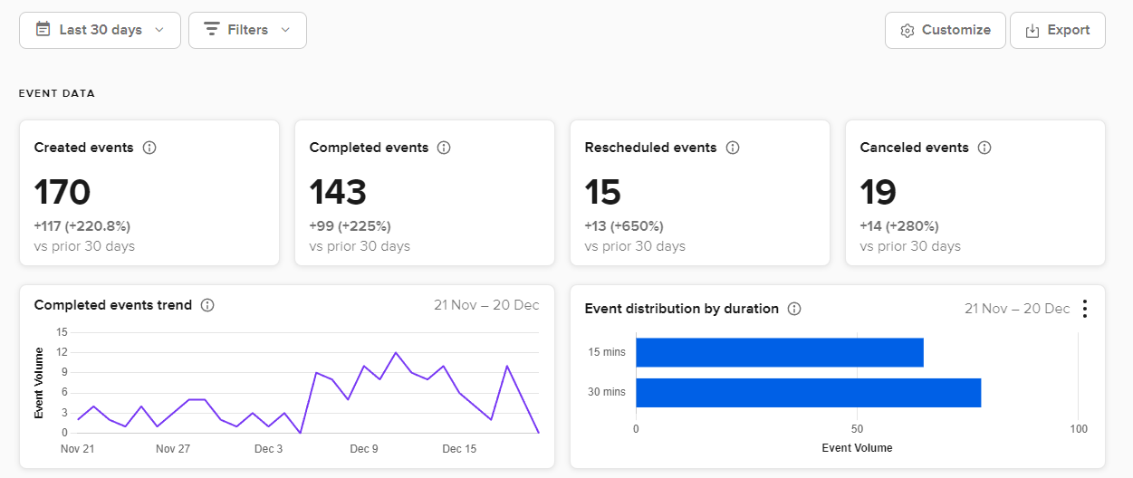Click info icon beside Event distribution by duration
The height and width of the screenshot is (478, 1133).
click(x=794, y=309)
